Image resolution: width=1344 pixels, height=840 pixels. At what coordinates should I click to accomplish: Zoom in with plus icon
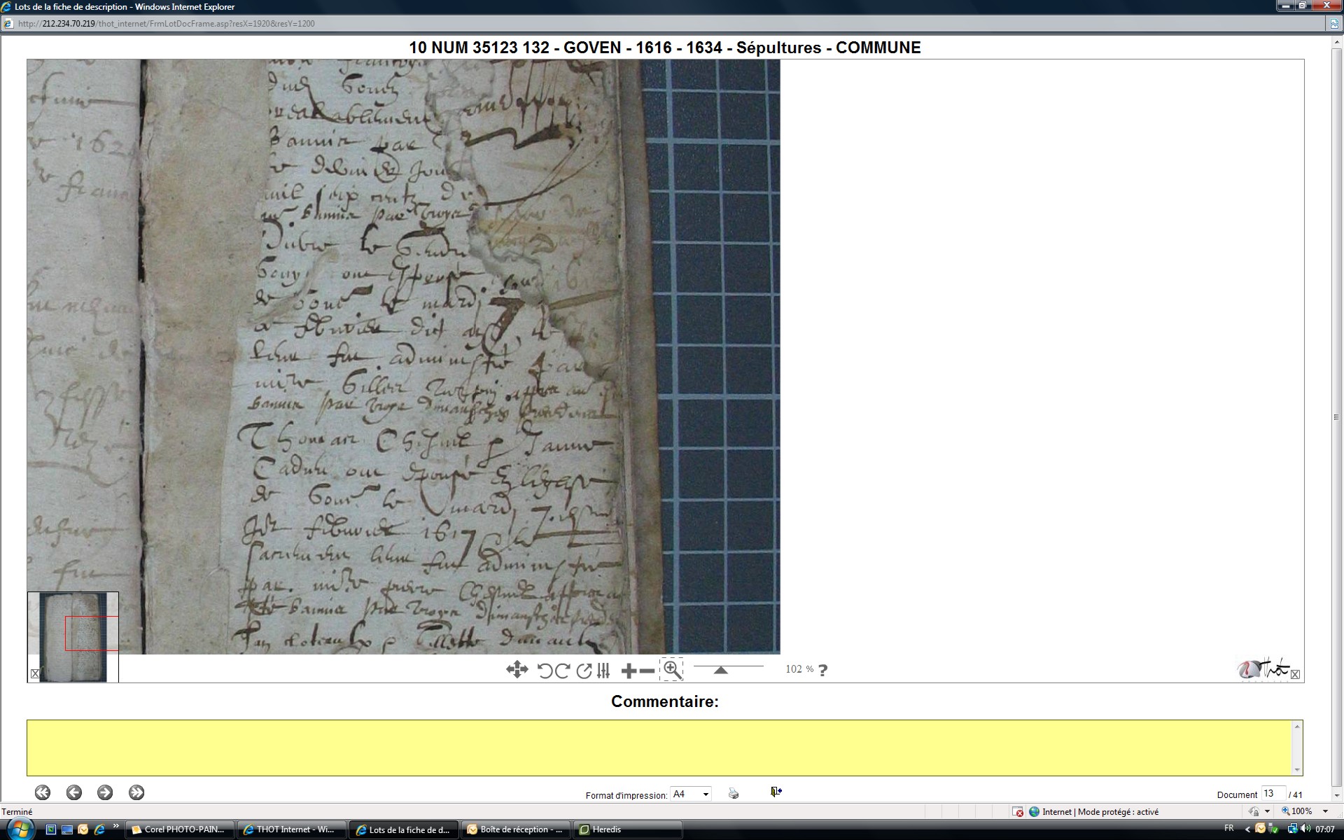[x=629, y=671]
